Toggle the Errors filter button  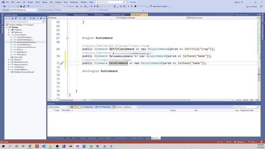75,107
